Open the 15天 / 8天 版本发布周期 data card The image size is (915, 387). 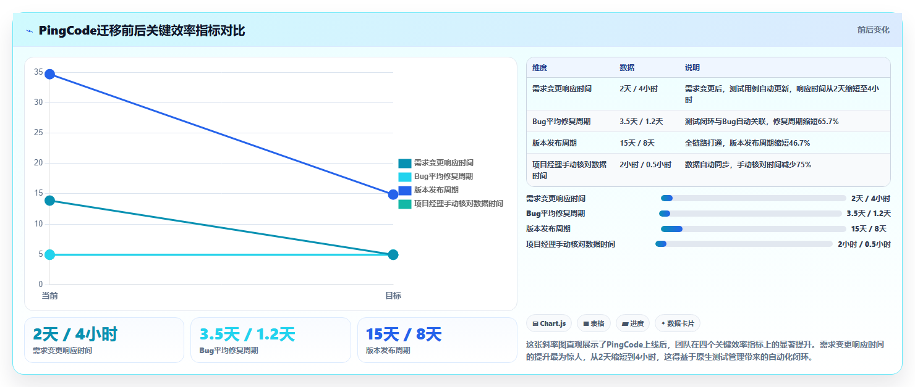pyautogui.click(x=437, y=340)
